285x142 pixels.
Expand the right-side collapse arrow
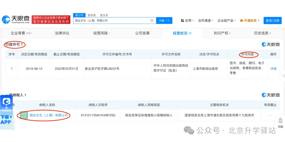tap(284, 76)
